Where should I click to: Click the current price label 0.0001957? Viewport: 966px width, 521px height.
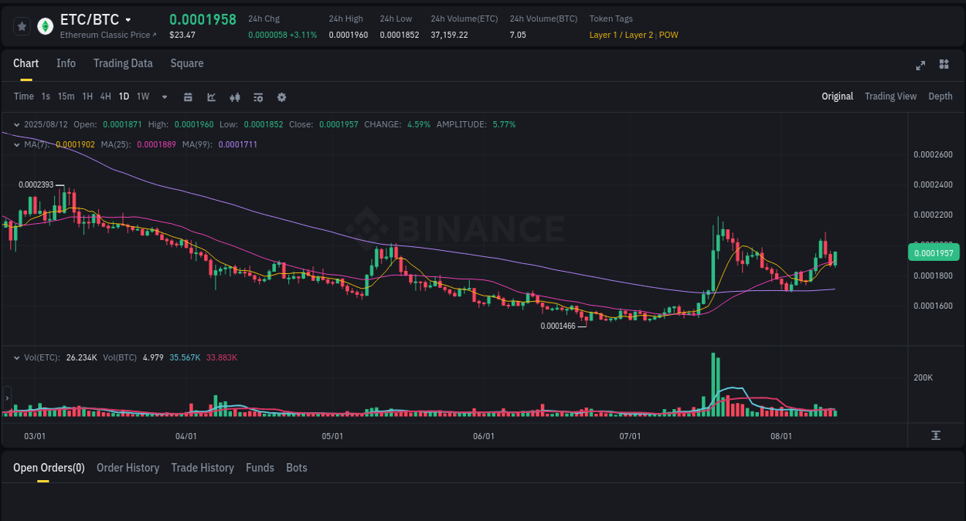pos(933,253)
